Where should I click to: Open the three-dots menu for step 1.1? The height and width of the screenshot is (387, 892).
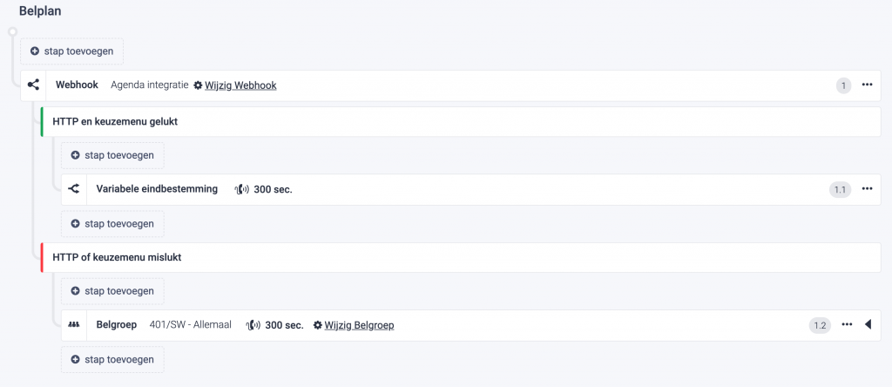867,188
